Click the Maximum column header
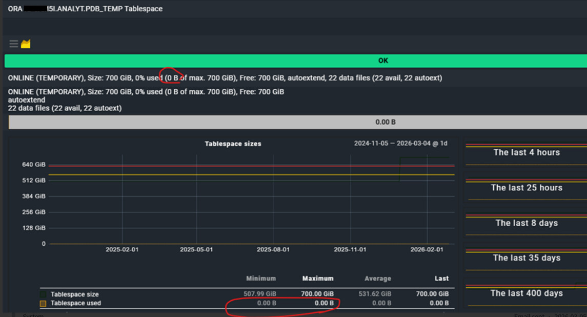 pos(318,279)
